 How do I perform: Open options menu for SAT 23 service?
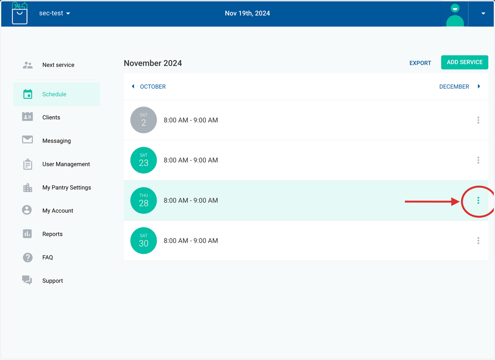tap(478, 160)
